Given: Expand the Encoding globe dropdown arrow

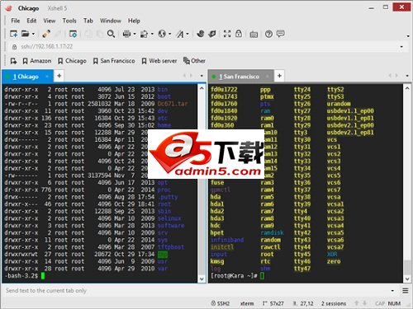Looking at the screenshot, I should 169,34.
